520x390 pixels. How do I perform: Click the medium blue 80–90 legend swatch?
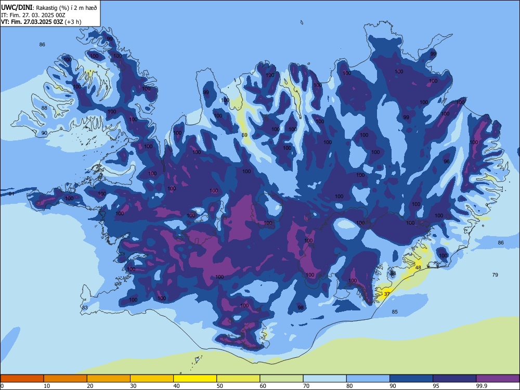pyautogui.click(x=368, y=379)
